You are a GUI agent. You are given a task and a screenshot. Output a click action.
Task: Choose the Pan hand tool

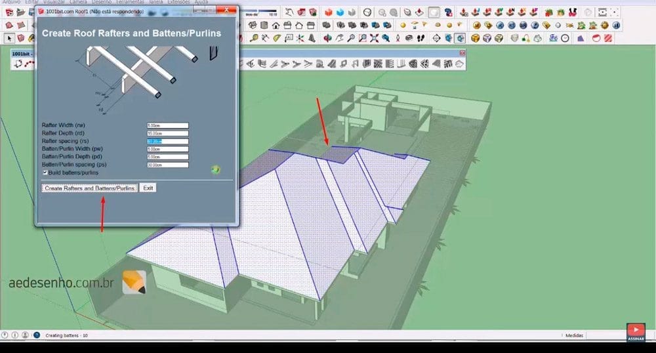pos(339,38)
